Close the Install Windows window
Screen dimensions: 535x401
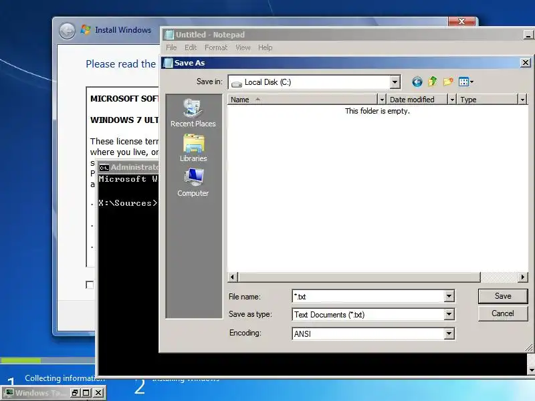click(x=461, y=21)
